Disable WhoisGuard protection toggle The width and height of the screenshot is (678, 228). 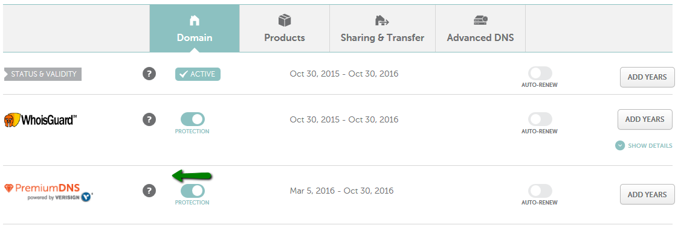[x=192, y=119]
